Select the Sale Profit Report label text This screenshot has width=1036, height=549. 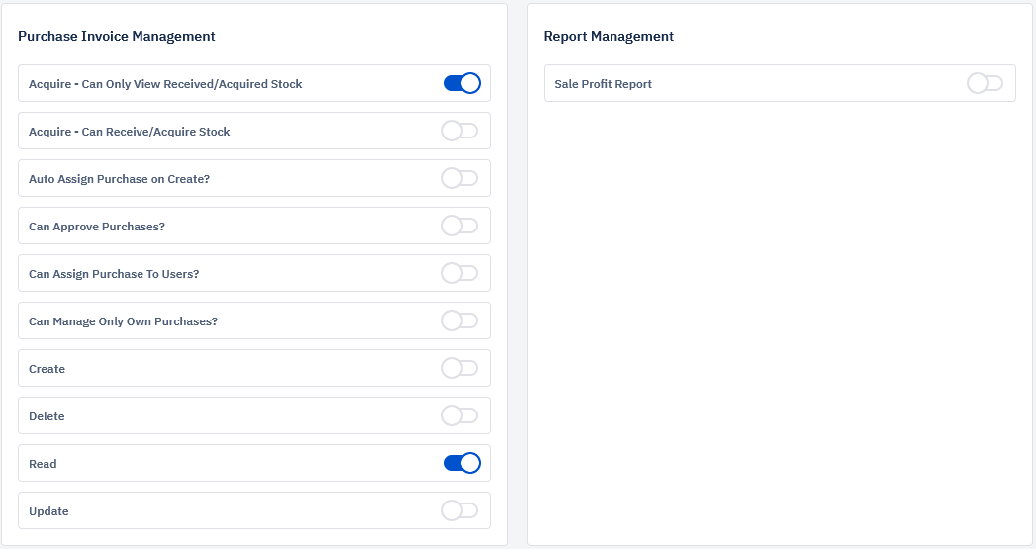(604, 84)
